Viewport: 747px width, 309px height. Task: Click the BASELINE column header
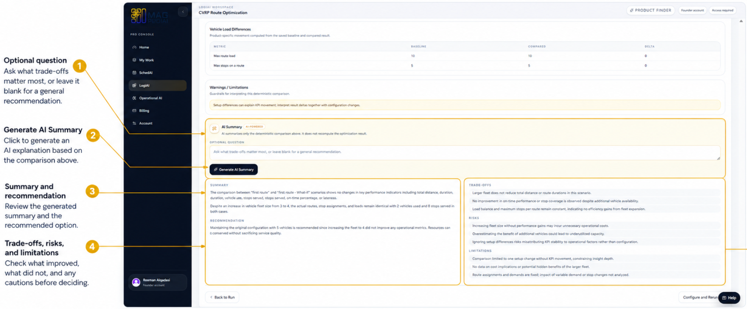(x=418, y=47)
